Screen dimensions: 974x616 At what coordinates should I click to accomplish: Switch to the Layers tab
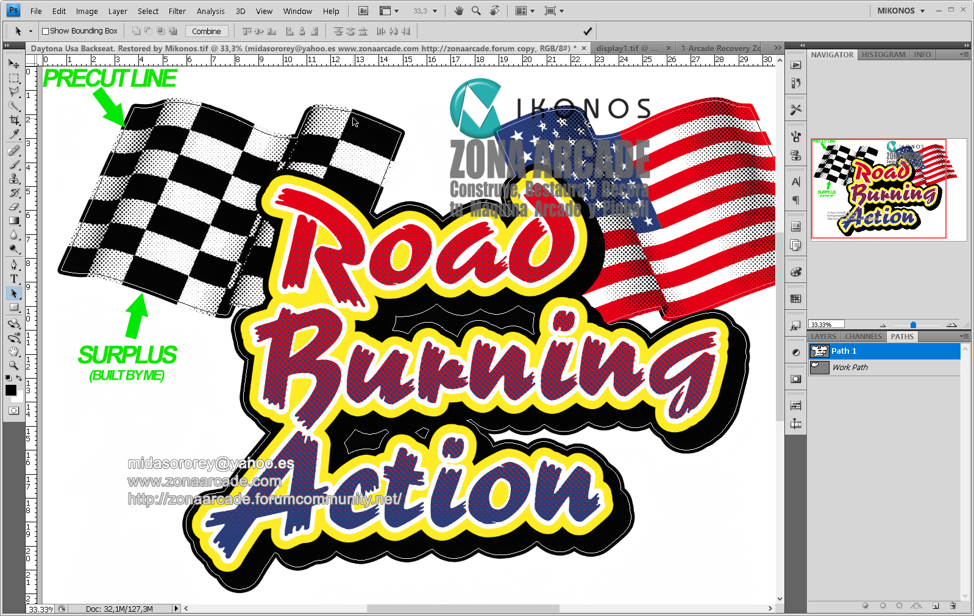click(x=823, y=336)
